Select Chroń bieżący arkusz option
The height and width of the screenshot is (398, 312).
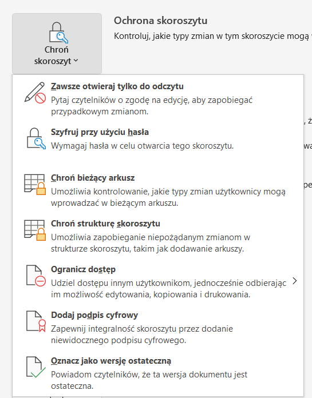[158, 190]
